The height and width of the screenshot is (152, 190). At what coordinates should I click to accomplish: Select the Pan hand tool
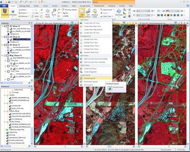point(65,13)
